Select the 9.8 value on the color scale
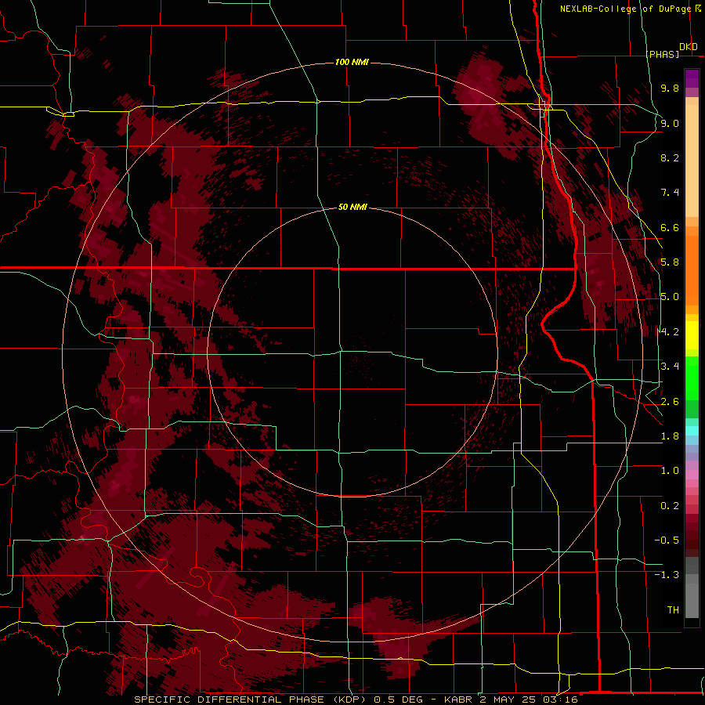This screenshot has height=705, width=705. click(670, 88)
